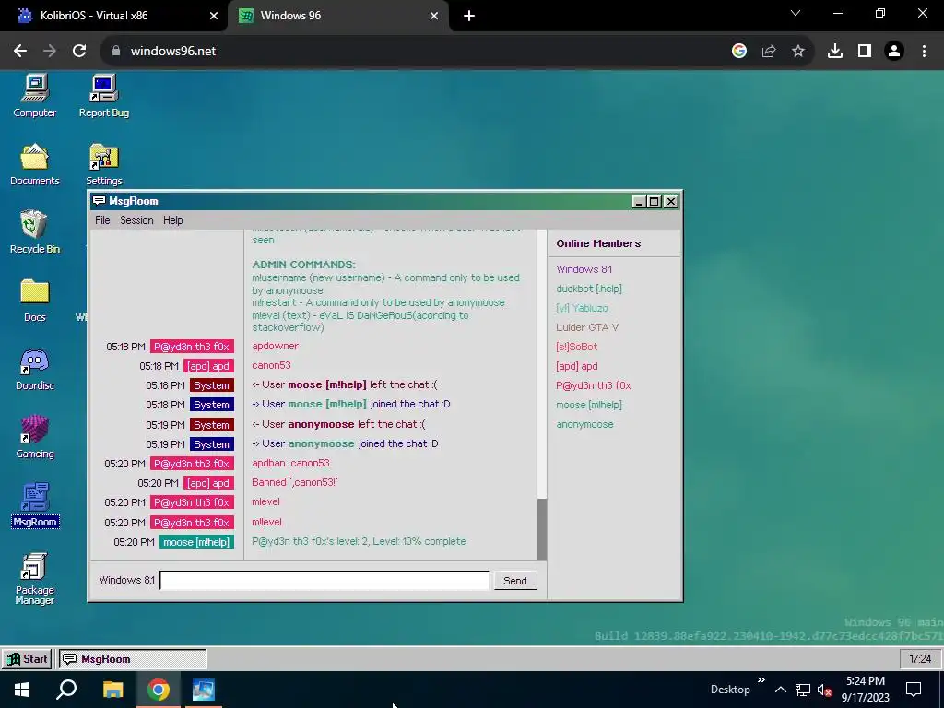Click Chrome icon on Windows taskbar
Screen dimensions: 944x708
158,690
